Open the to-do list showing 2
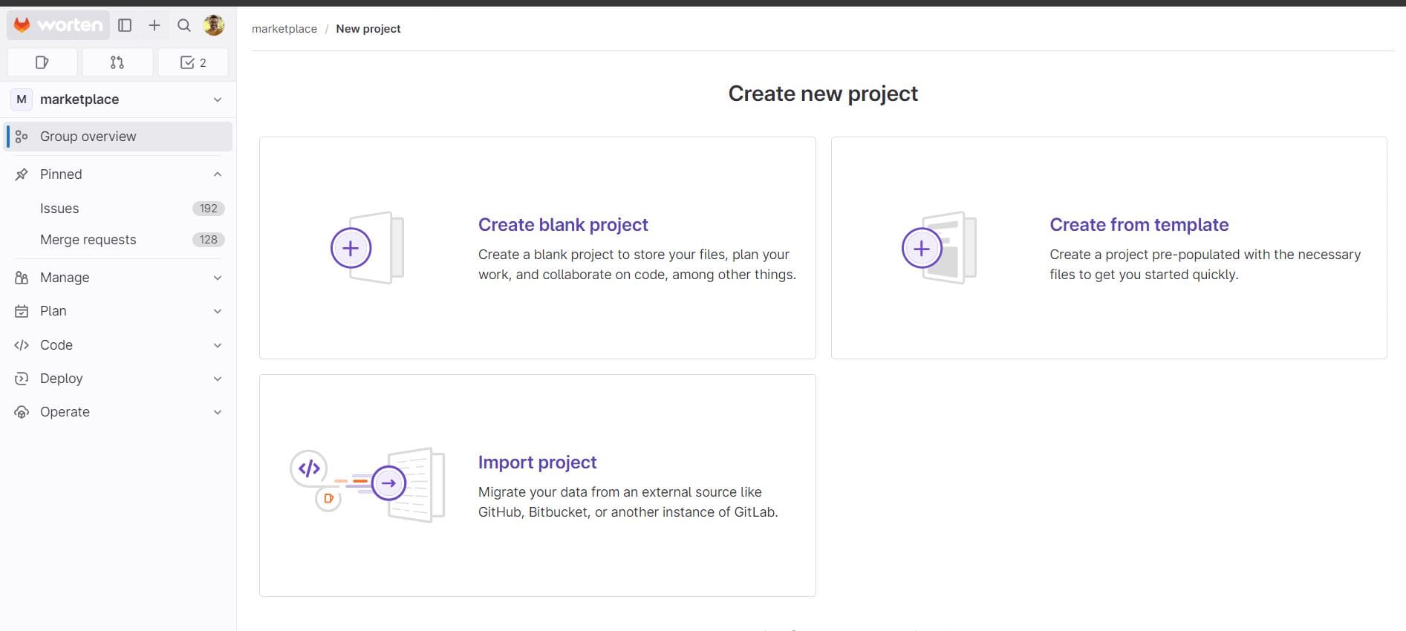Screen dimensions: 1406x631 pos(193,62)
